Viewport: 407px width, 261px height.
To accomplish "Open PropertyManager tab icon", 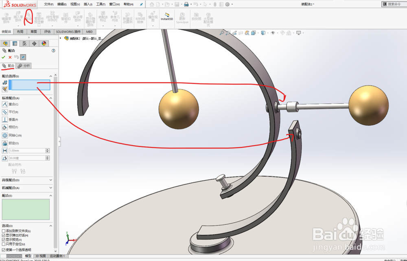I will click(x=15, y=44).
